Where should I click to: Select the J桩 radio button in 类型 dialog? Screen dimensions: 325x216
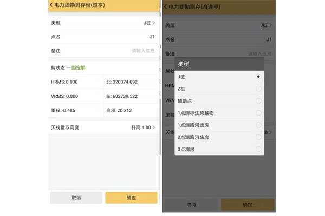(x=258, y=77)
